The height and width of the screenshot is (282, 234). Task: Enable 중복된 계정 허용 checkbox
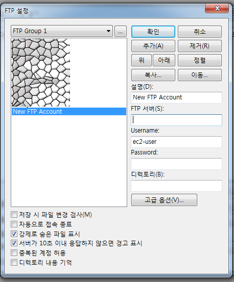(x=14, y=253)
